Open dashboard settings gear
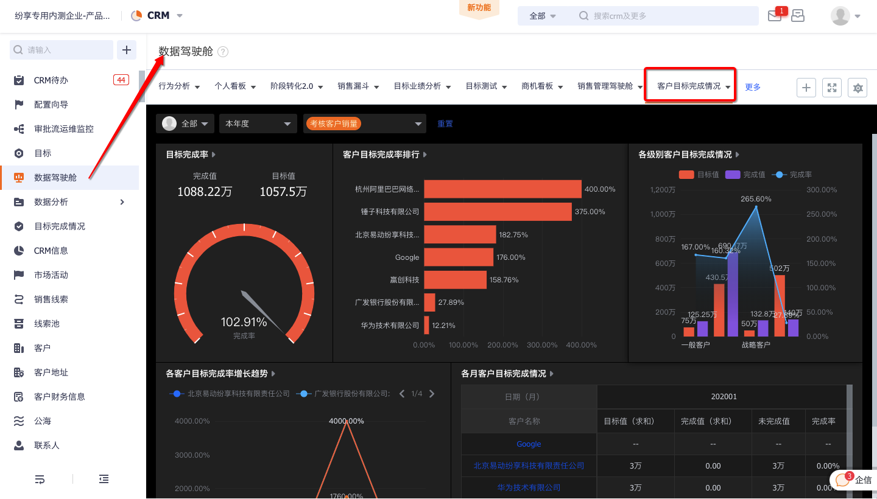The height and width of the screenshot is (499, 877). coord(858,88)
